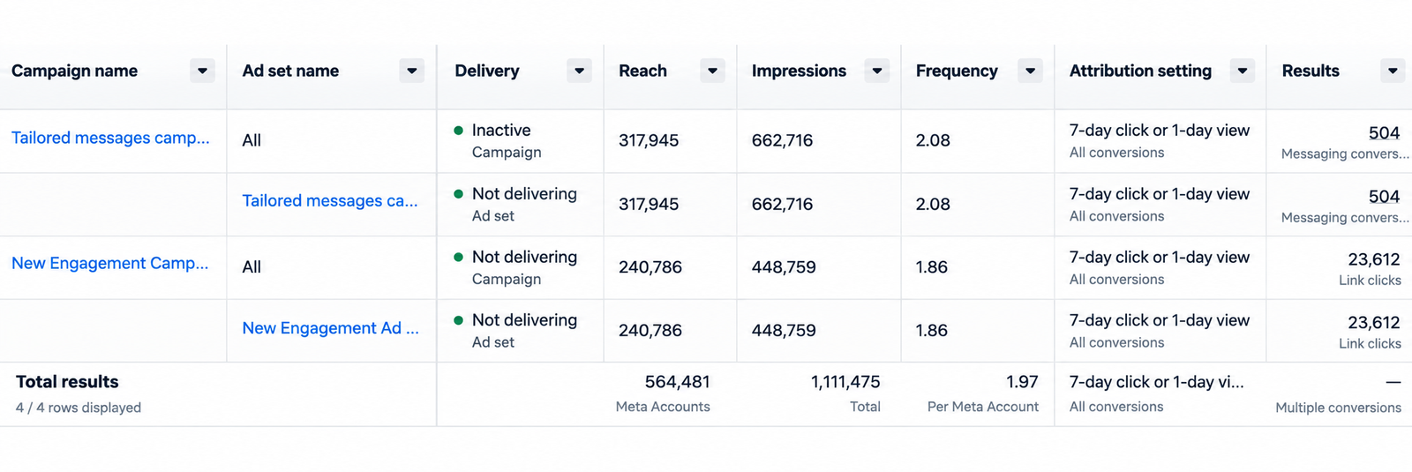
Task: Click the Frequency column header label
Action: 957,71
